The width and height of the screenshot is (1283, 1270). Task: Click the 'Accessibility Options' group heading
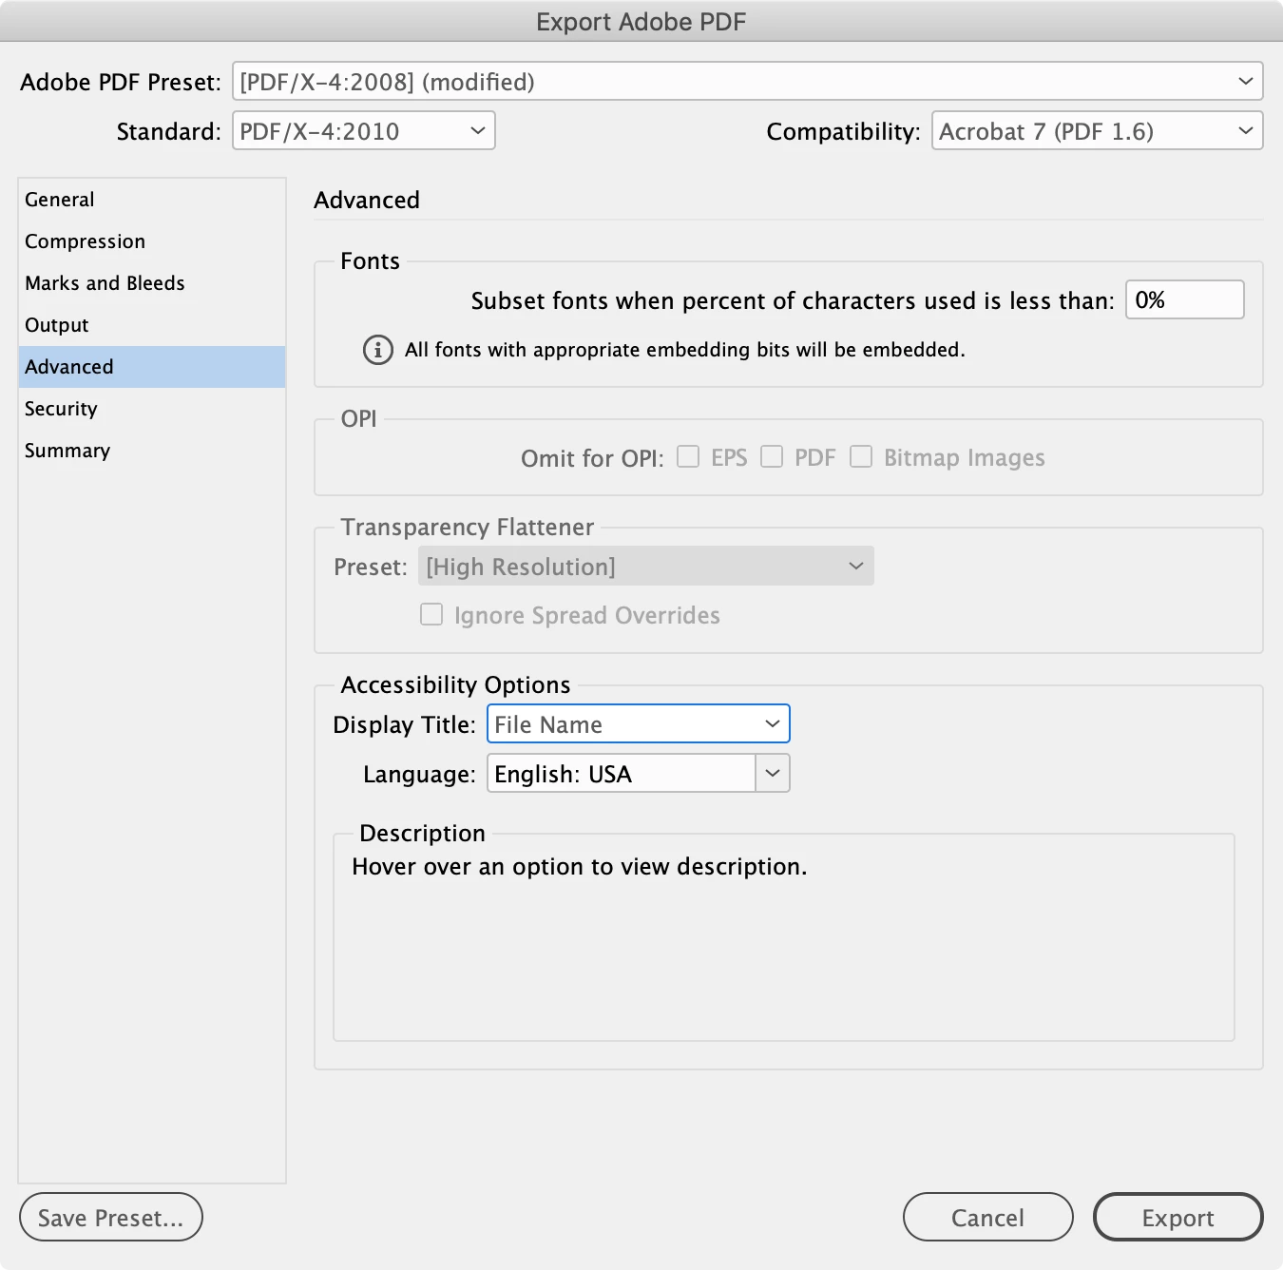point(456,685)
